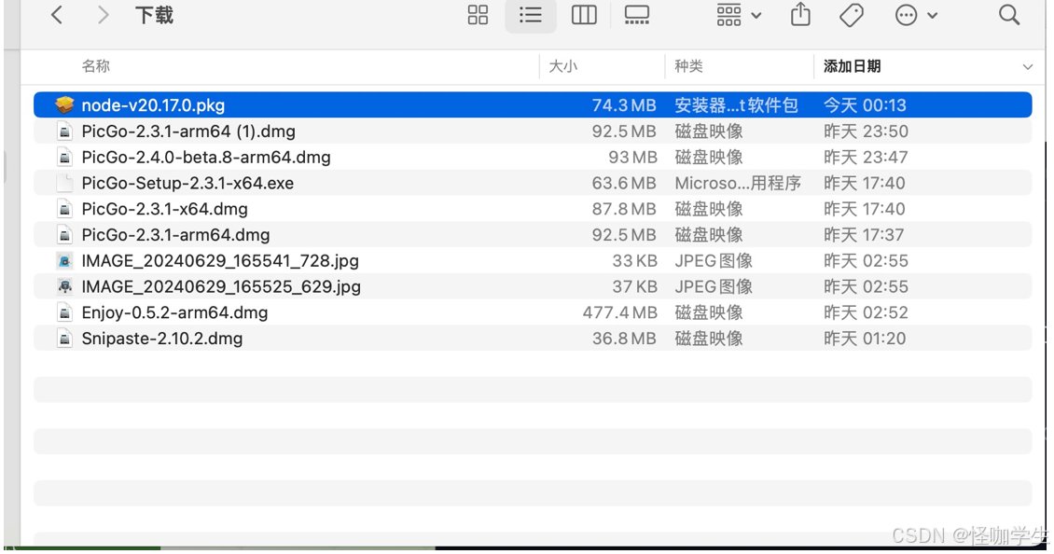
Task: Open the more actions ellipsis menu
Action: pyautogui.click(x=916, y=15)
